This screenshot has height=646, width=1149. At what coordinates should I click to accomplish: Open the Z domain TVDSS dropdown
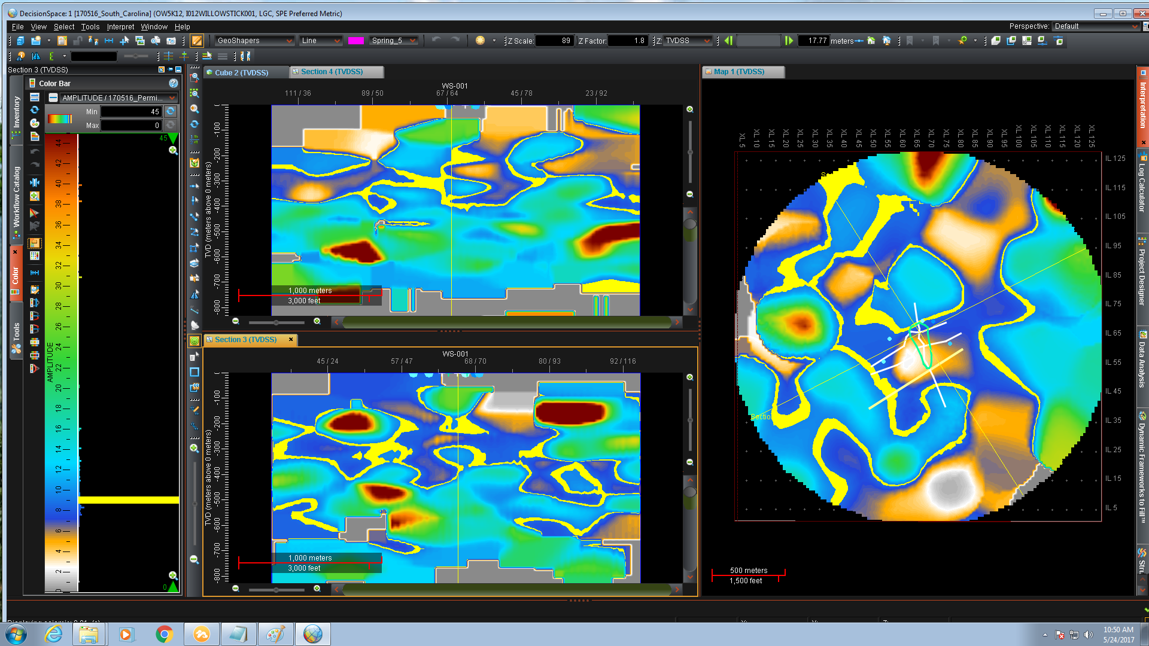tap(688, 41)
